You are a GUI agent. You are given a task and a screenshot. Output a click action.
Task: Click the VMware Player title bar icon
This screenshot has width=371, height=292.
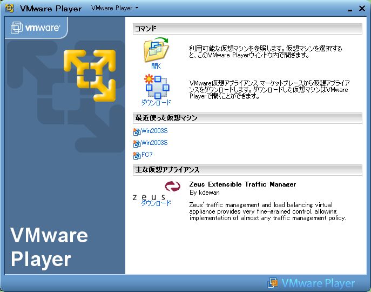pyautogui.click(x=9, y=8)
